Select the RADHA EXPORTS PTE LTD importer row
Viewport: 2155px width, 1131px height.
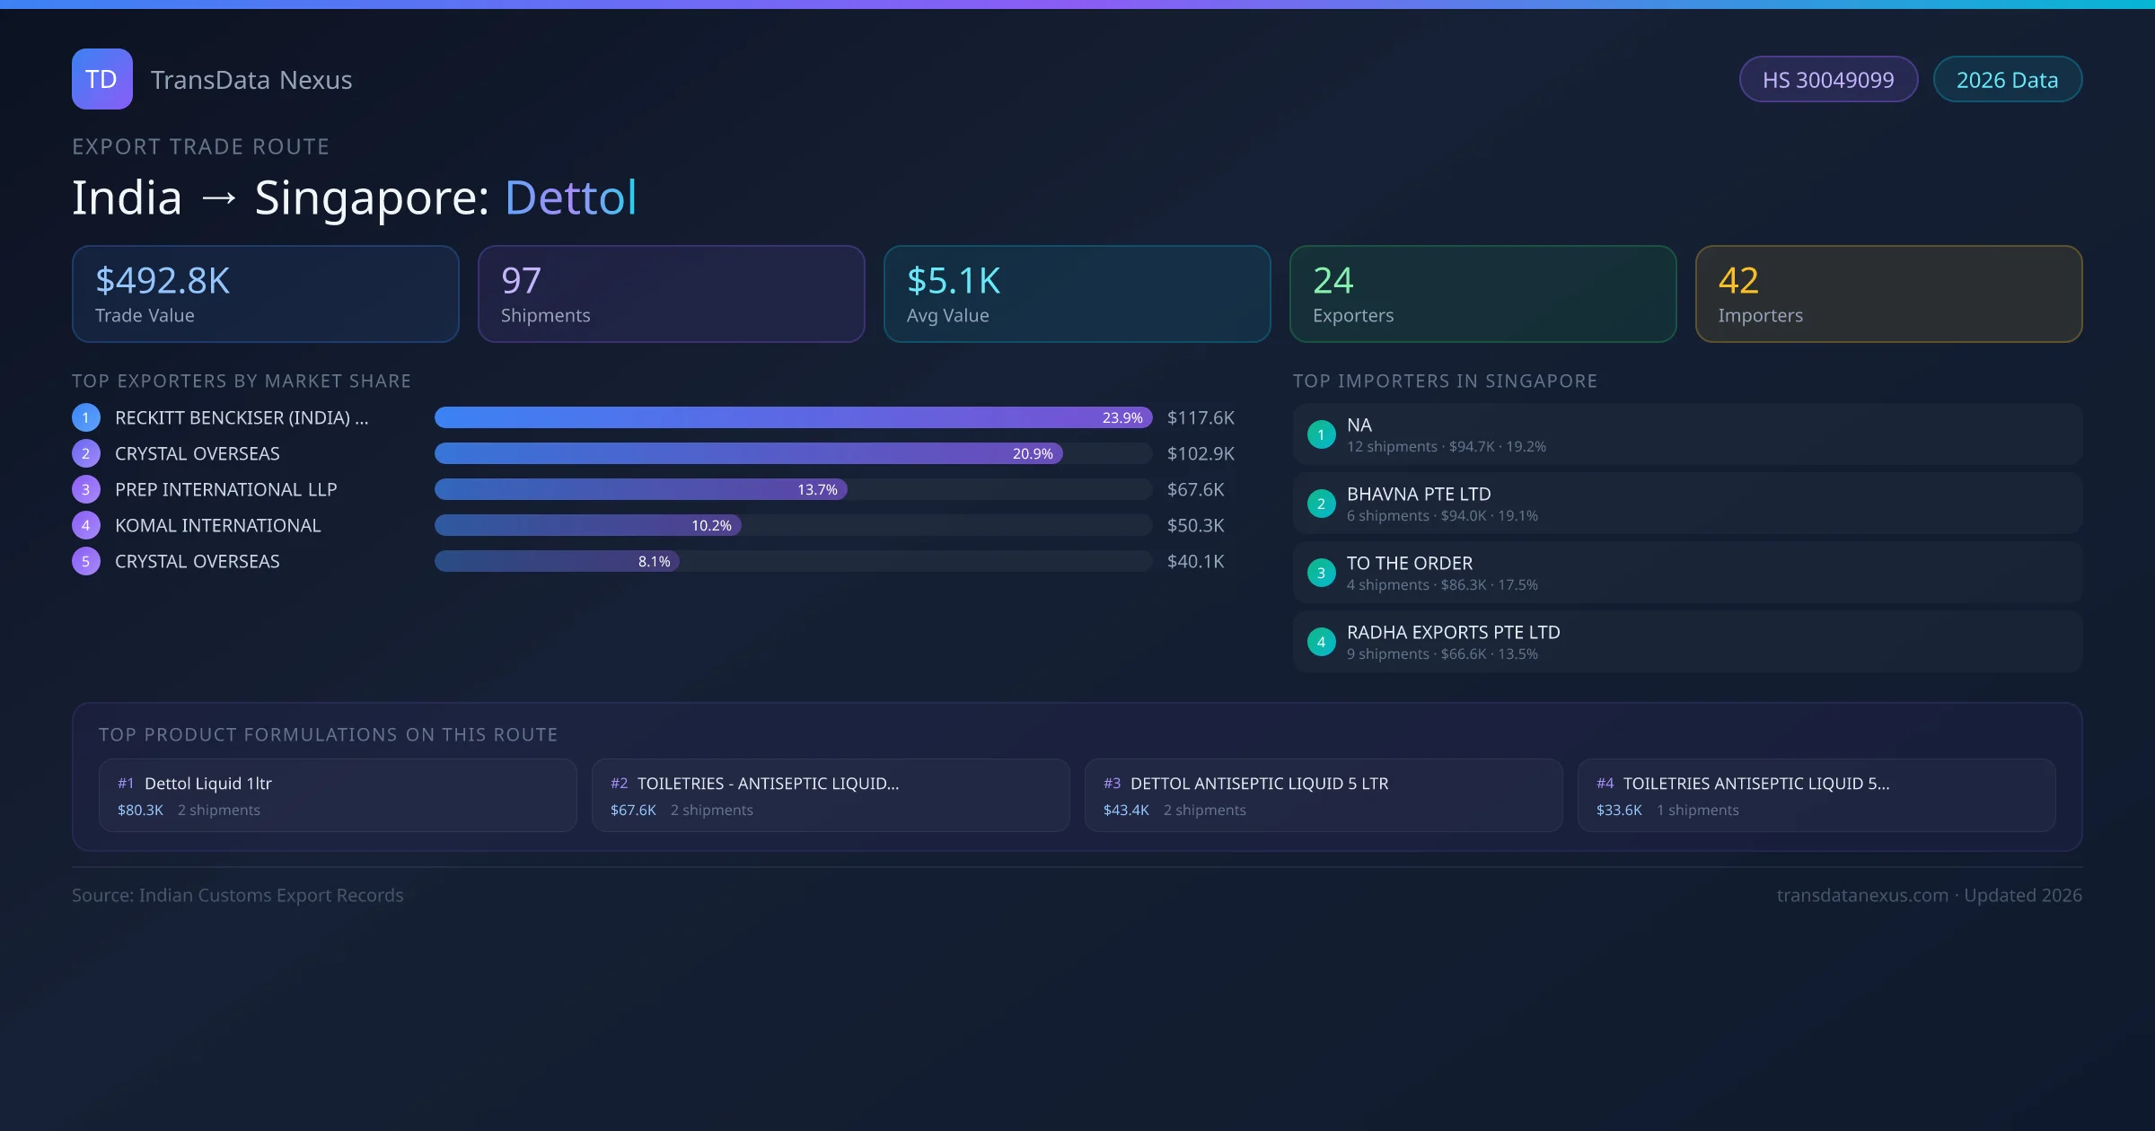click(x=1686, y=642)
